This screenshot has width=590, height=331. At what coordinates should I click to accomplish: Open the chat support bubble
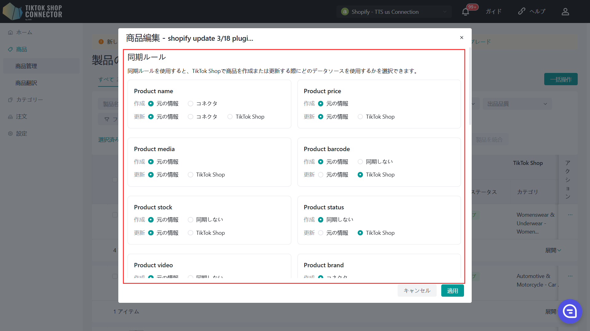(570, 311)
